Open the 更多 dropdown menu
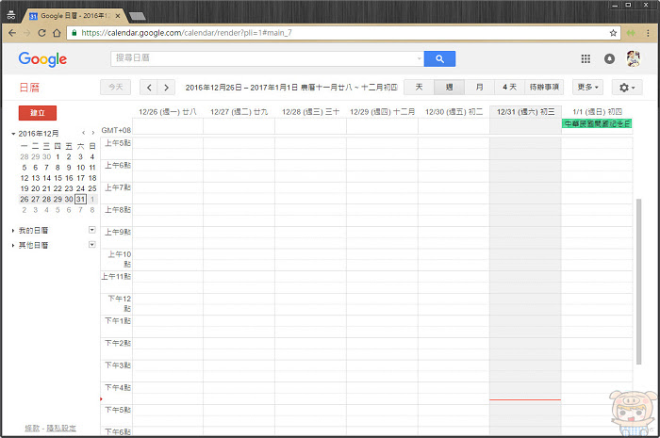Screen dimensions: 660x438 click(x=587, y=88)
